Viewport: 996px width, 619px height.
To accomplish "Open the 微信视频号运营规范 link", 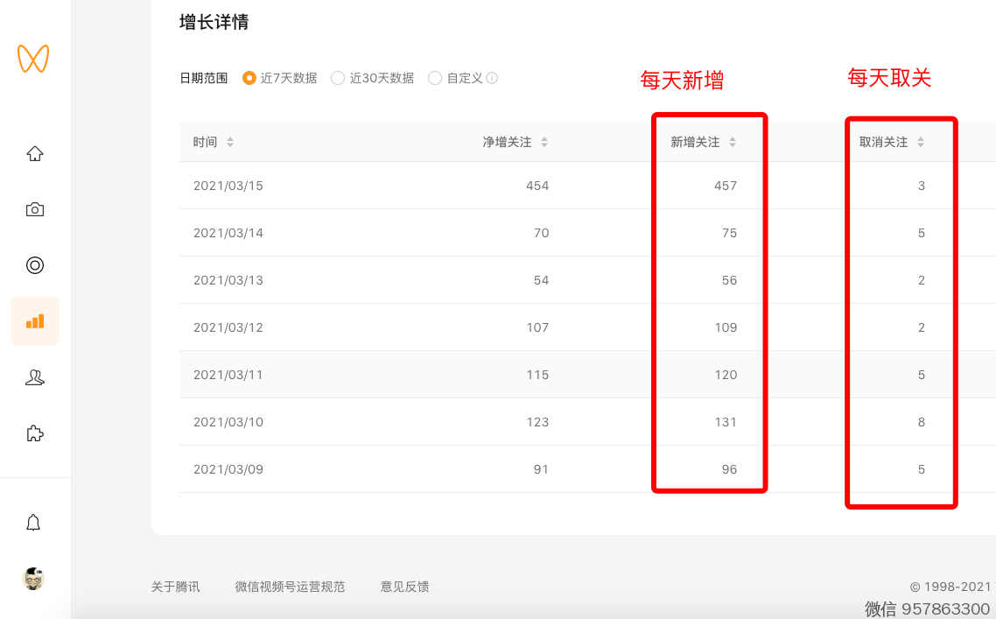I will tap(290, 587).
